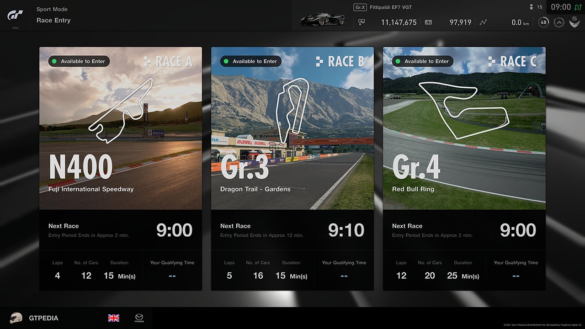Select the Race C Gr.4 Red Bull Ring card
Viewport: 585px width, 329px height.
pyautogui.click(x=464, y=169)
